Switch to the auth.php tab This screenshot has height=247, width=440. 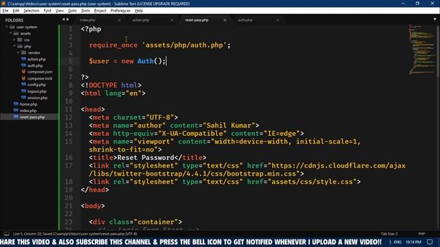tap(245, 20)
